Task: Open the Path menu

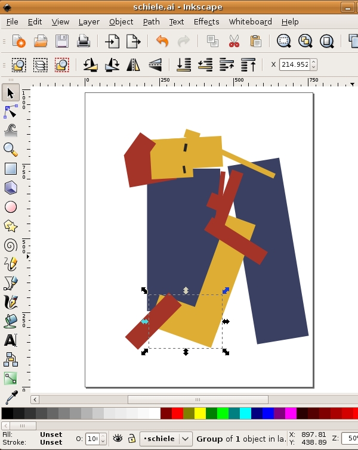Action: click(x=151, y=22)
